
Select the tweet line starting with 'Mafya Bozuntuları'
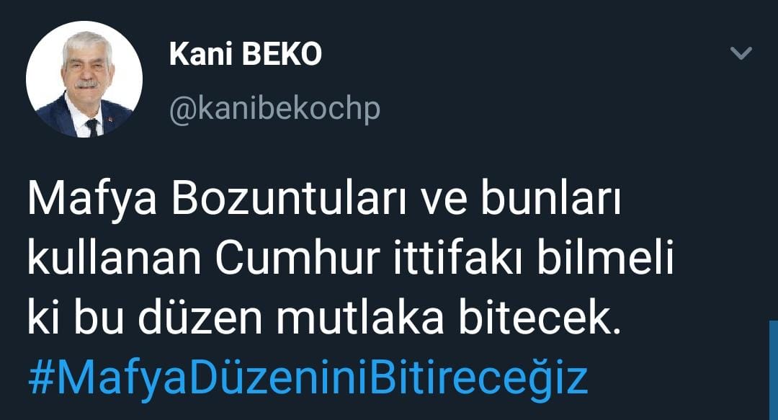click(x=324, y=201)
